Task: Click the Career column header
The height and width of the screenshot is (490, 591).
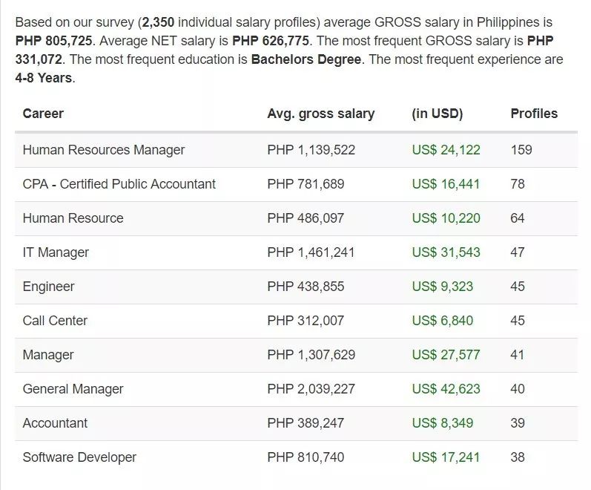Action: (x=43, y=114)
